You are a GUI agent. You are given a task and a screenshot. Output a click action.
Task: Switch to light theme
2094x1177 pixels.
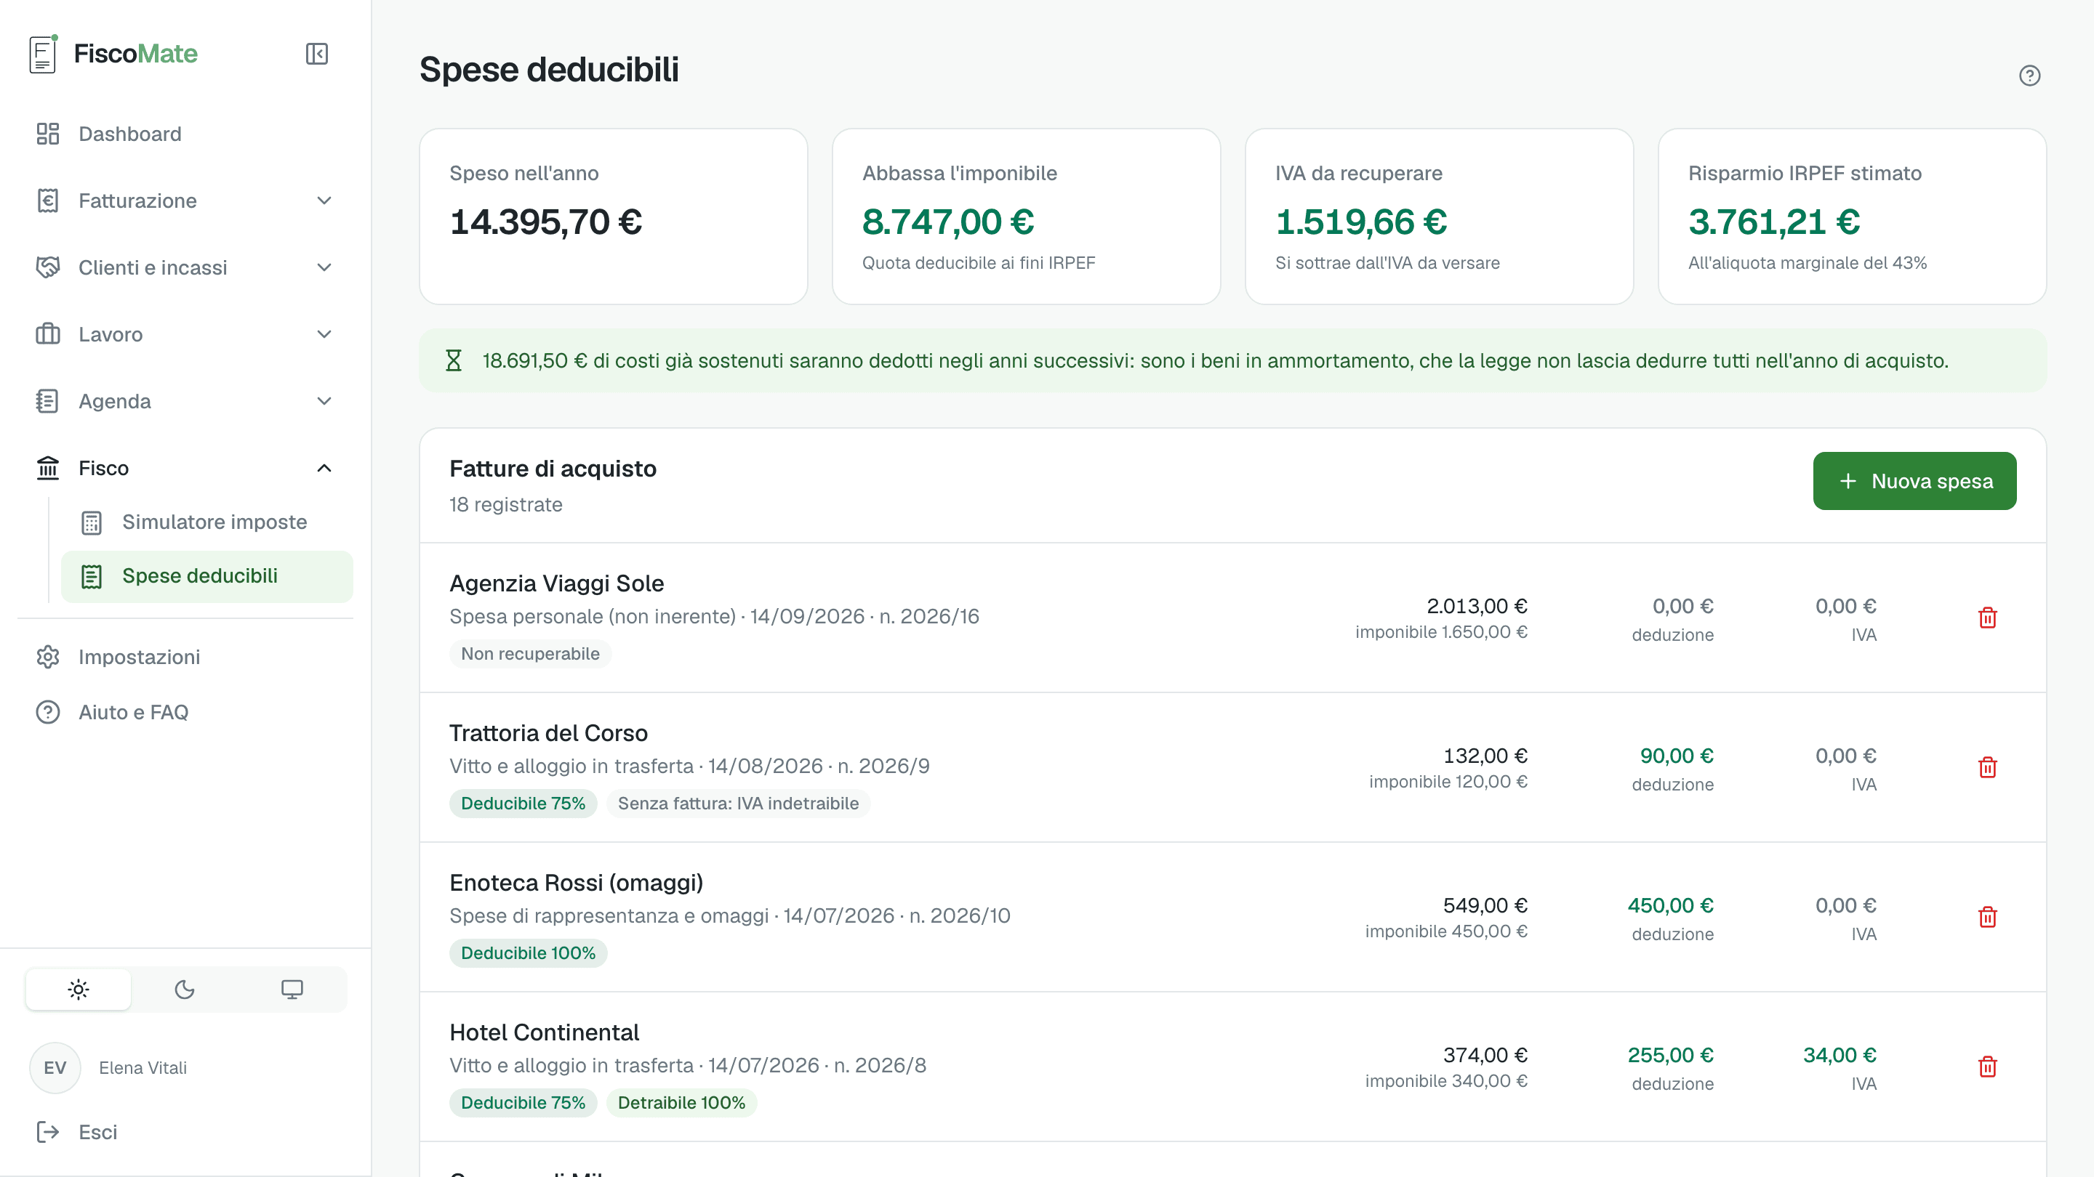pos(78,990)
